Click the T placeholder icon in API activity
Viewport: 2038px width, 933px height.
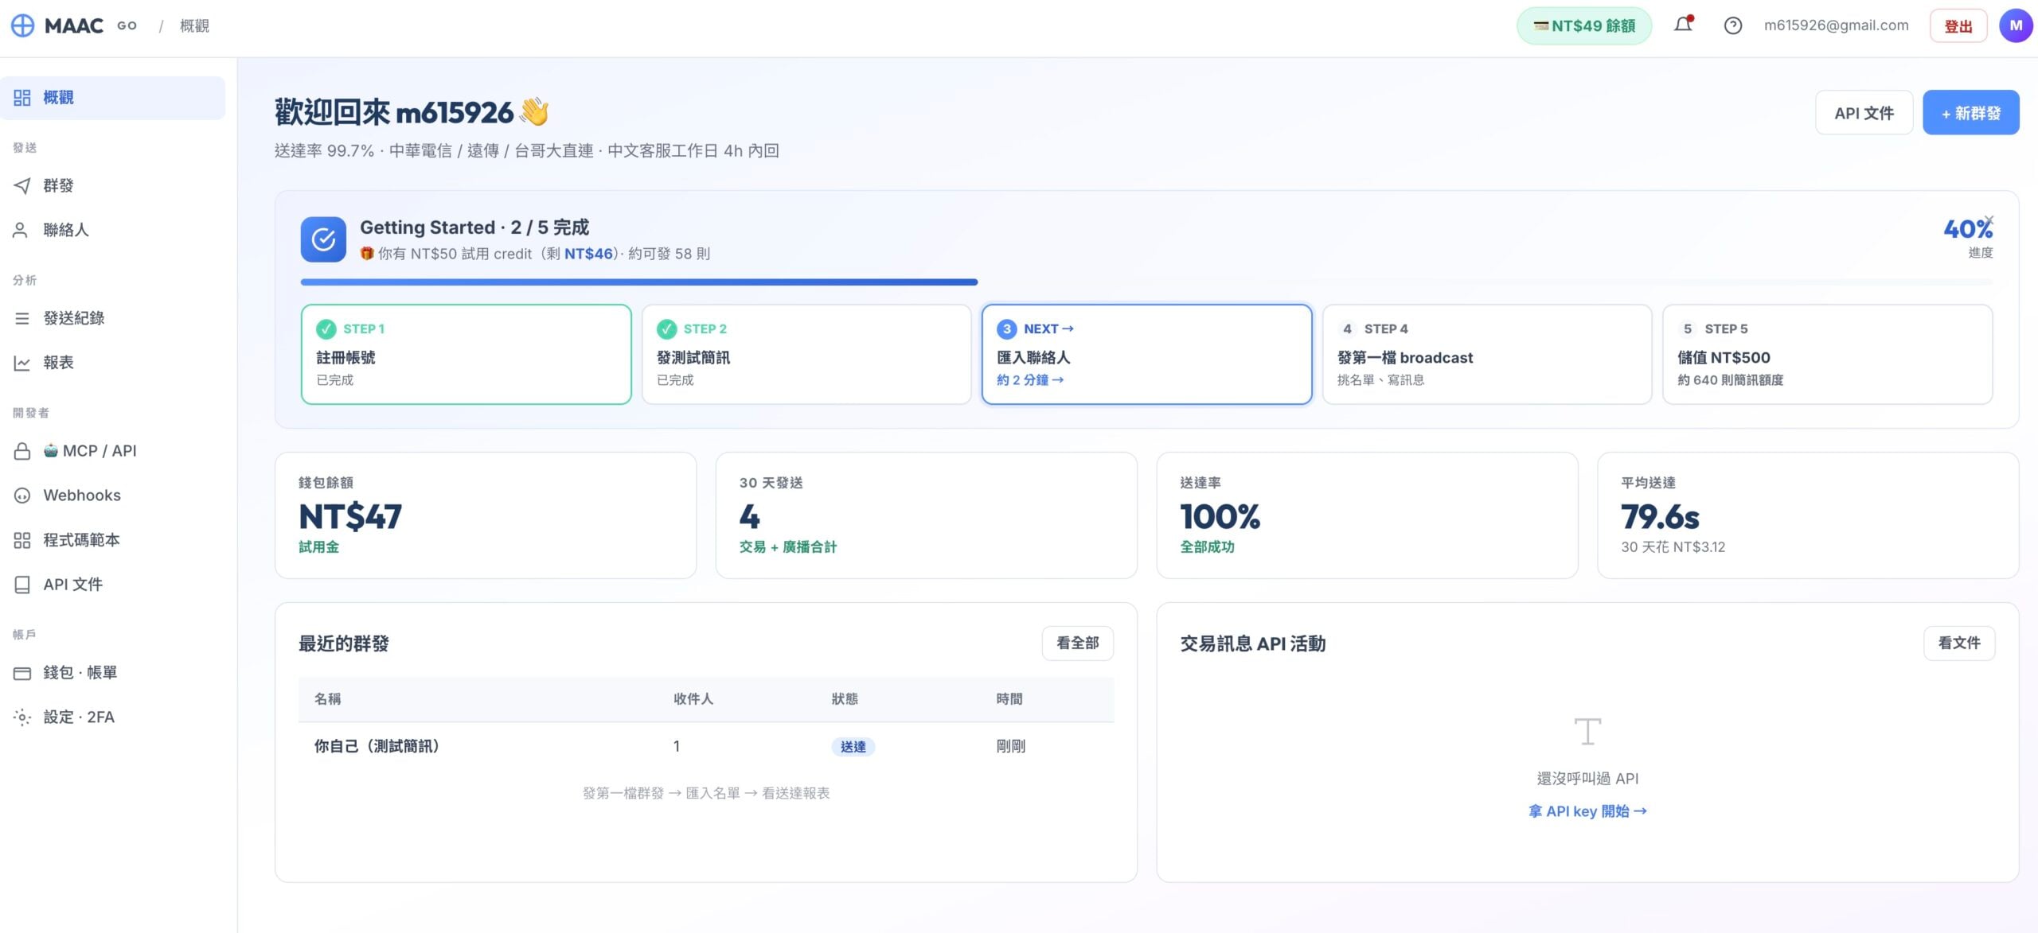[x=1587, y=731]
